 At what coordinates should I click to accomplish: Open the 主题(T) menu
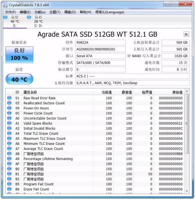click(x=55, y=12)
